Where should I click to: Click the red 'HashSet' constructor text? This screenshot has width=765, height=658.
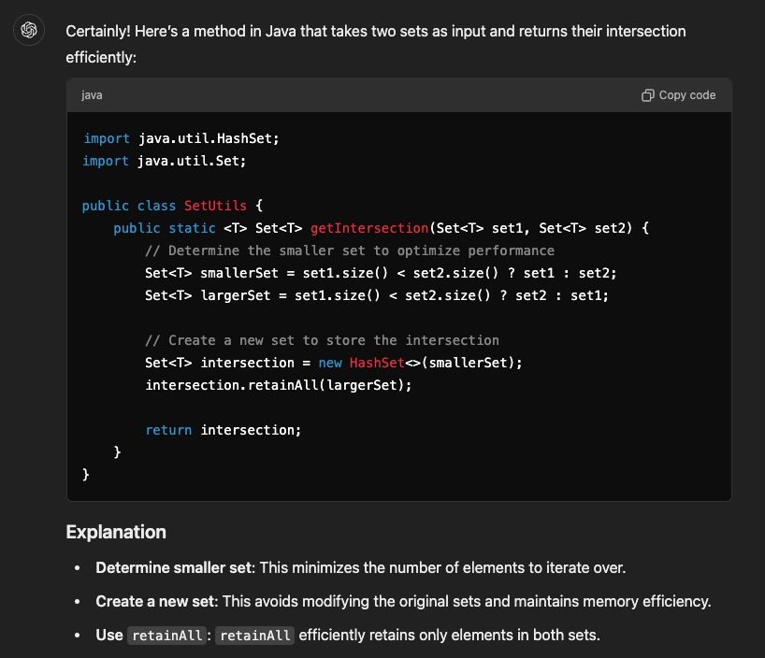click(x=377, y=363)
